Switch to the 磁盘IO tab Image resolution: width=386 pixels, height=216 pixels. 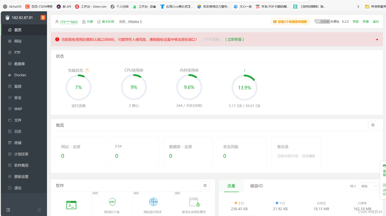click(256, 186)
